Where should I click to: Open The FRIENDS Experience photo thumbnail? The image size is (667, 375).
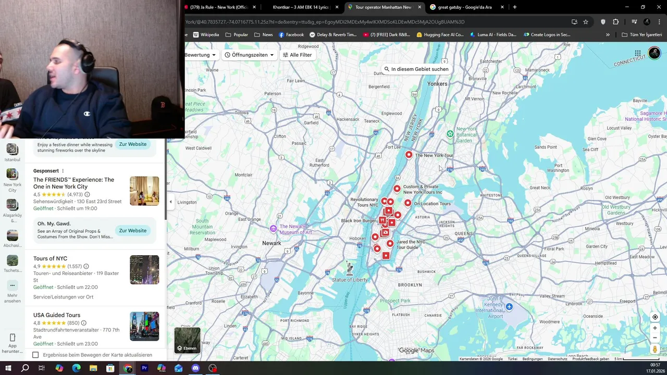[x=144, y=191]
